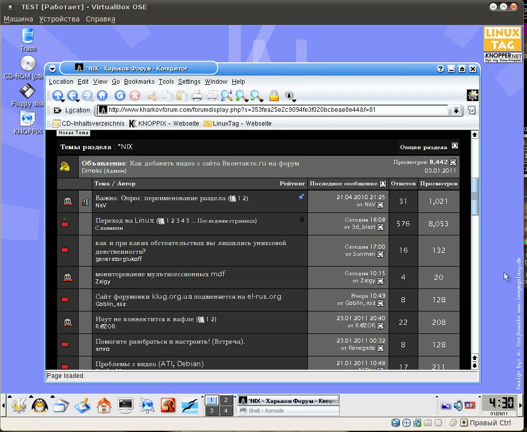Click the US keyboard layout flag icon
527x432 pixels.
(x=469, y=405)
